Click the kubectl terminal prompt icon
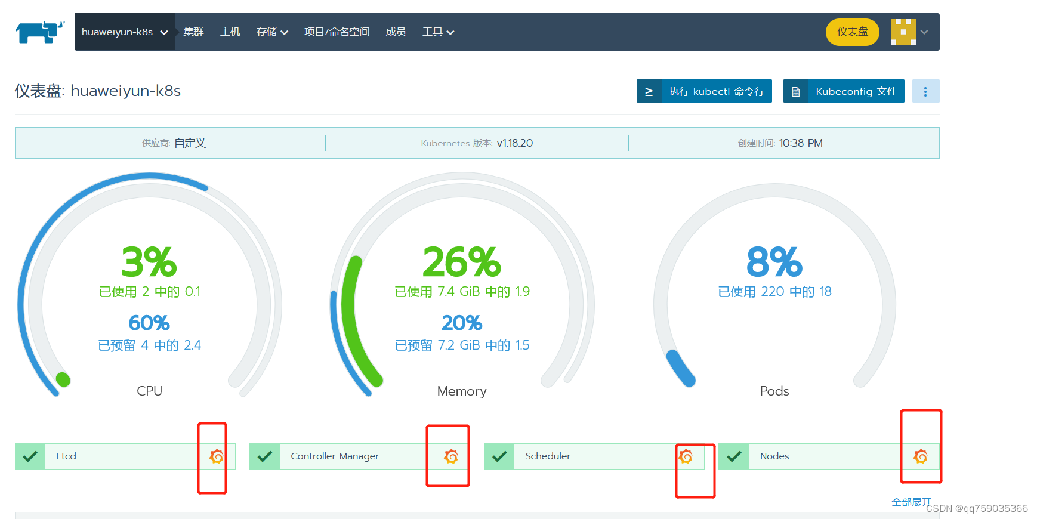The image size is (1037, 519). click(649, 91)
